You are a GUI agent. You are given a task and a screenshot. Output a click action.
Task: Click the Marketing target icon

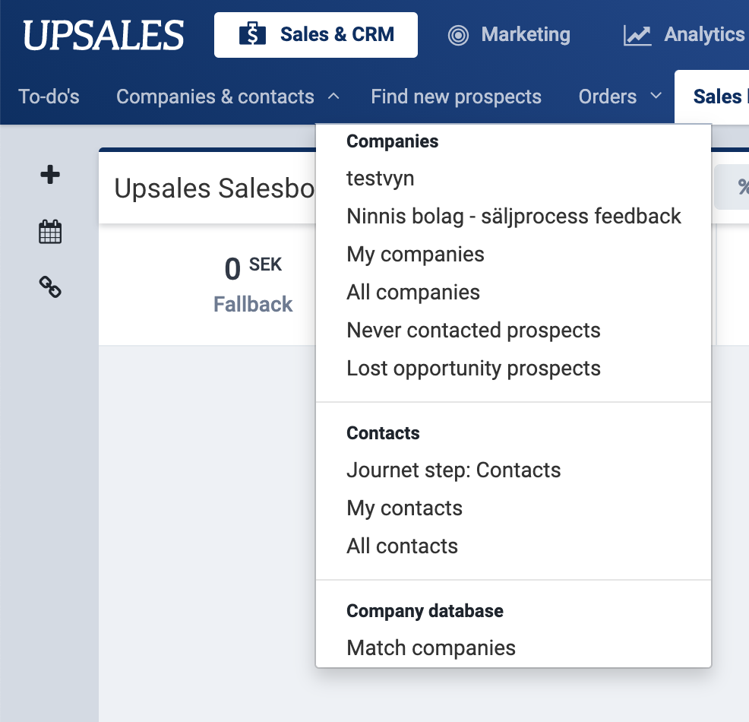click(x=458, y=35)
